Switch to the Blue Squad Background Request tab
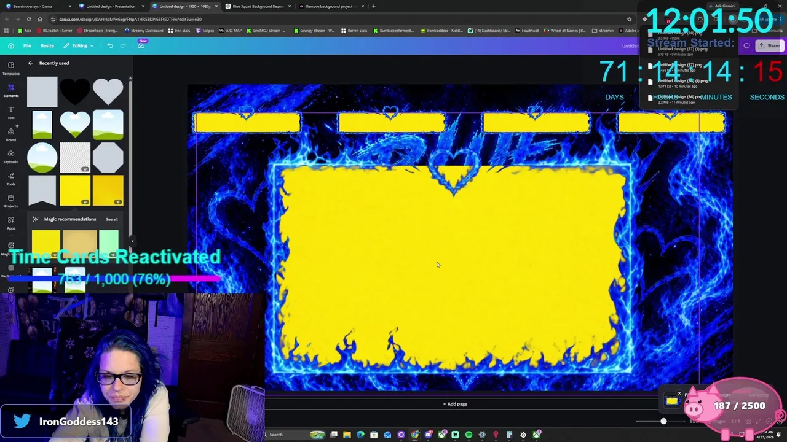The height and width of the screenshot is (442, 787). pyautogui.click(x=258, y=6)
